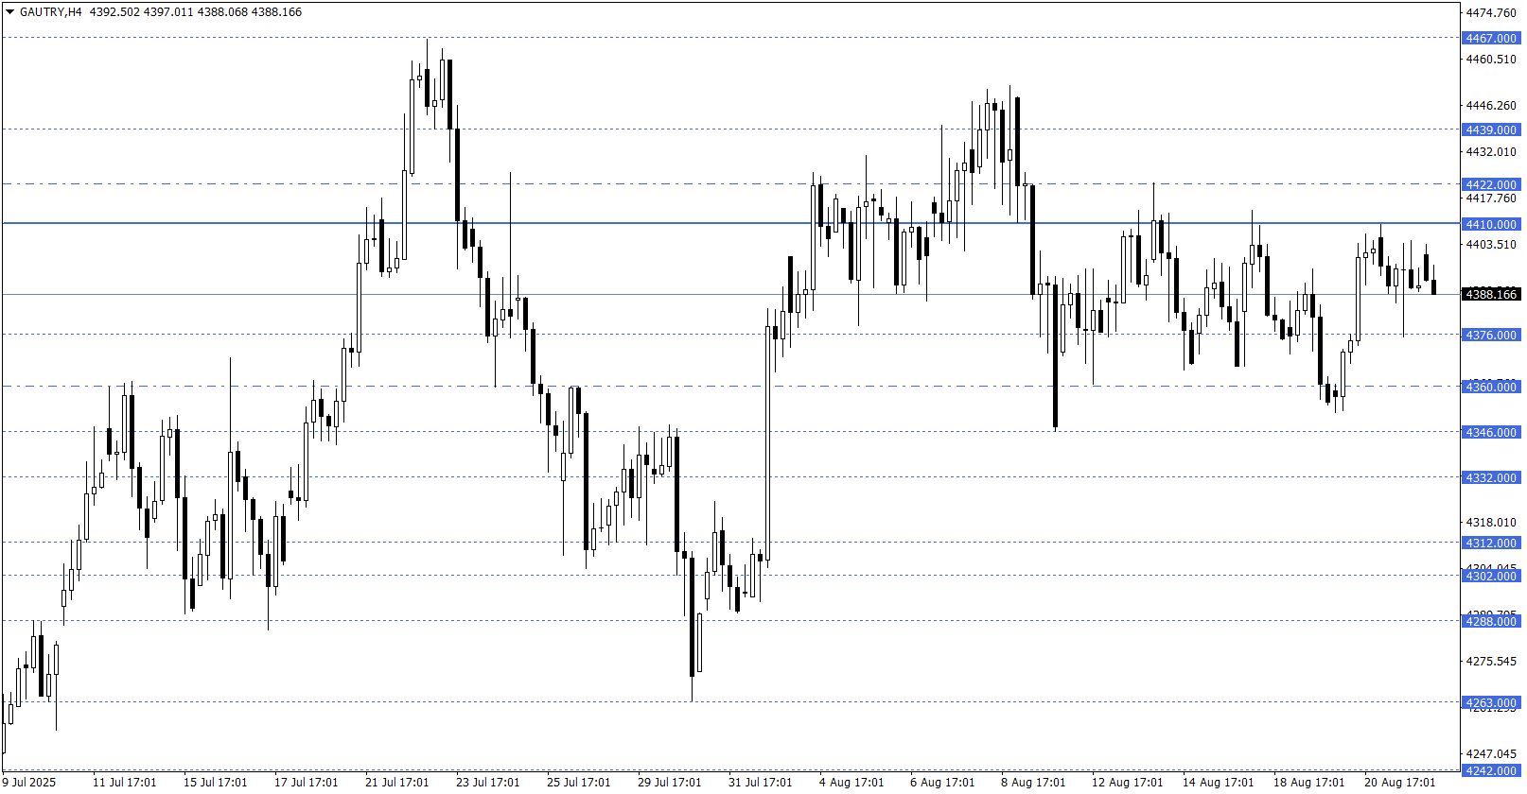Viewport: 1527px width, 794px height.
Task: Click the 12 Aug 17:01 time label
Action: 1128,783
